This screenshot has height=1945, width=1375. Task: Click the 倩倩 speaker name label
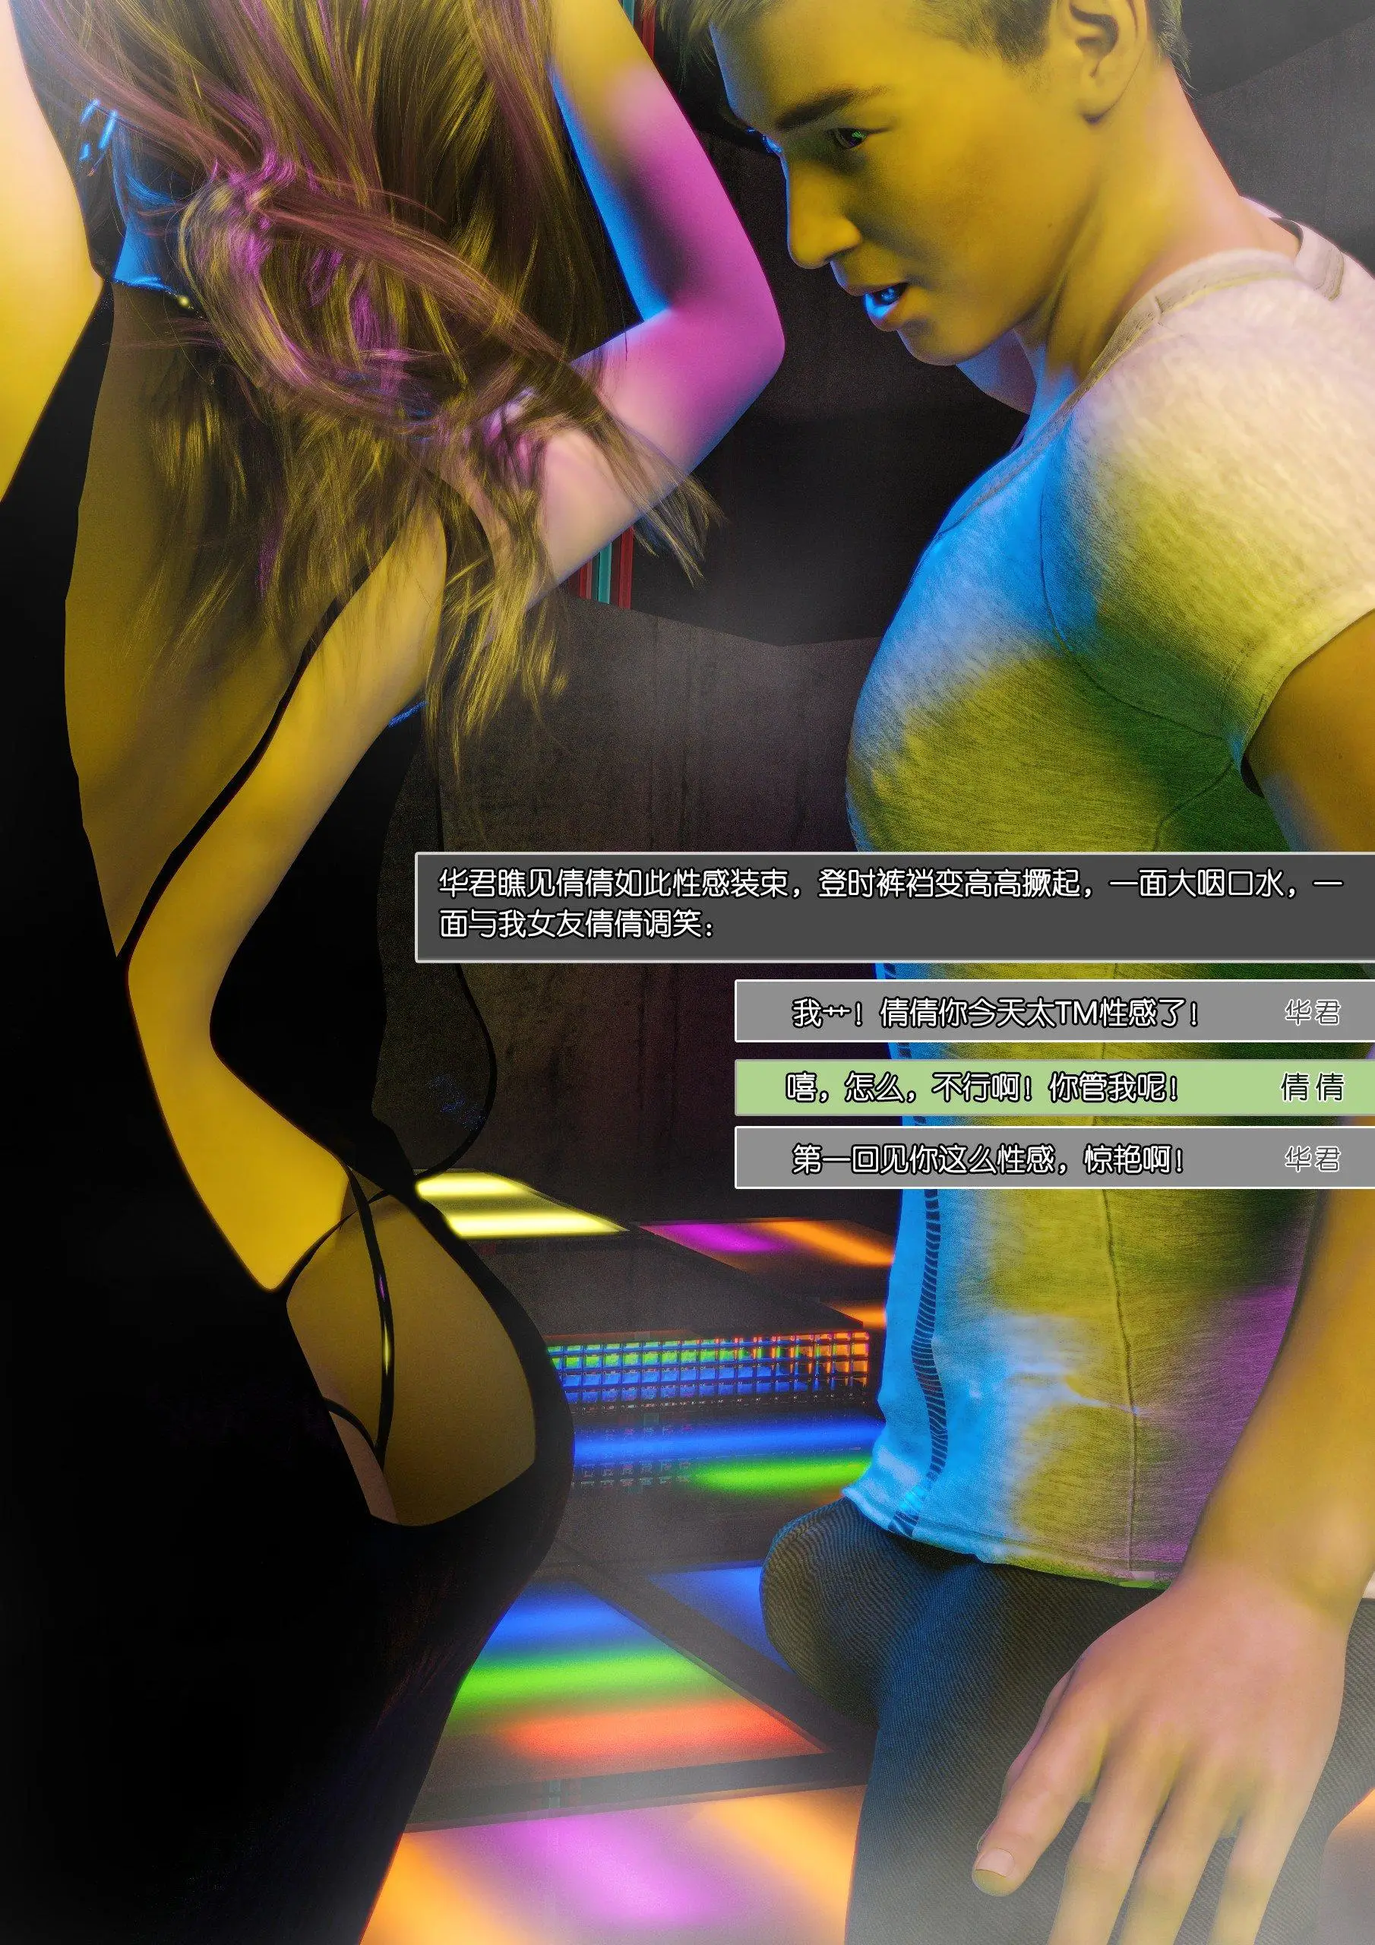(1311, 1087)
